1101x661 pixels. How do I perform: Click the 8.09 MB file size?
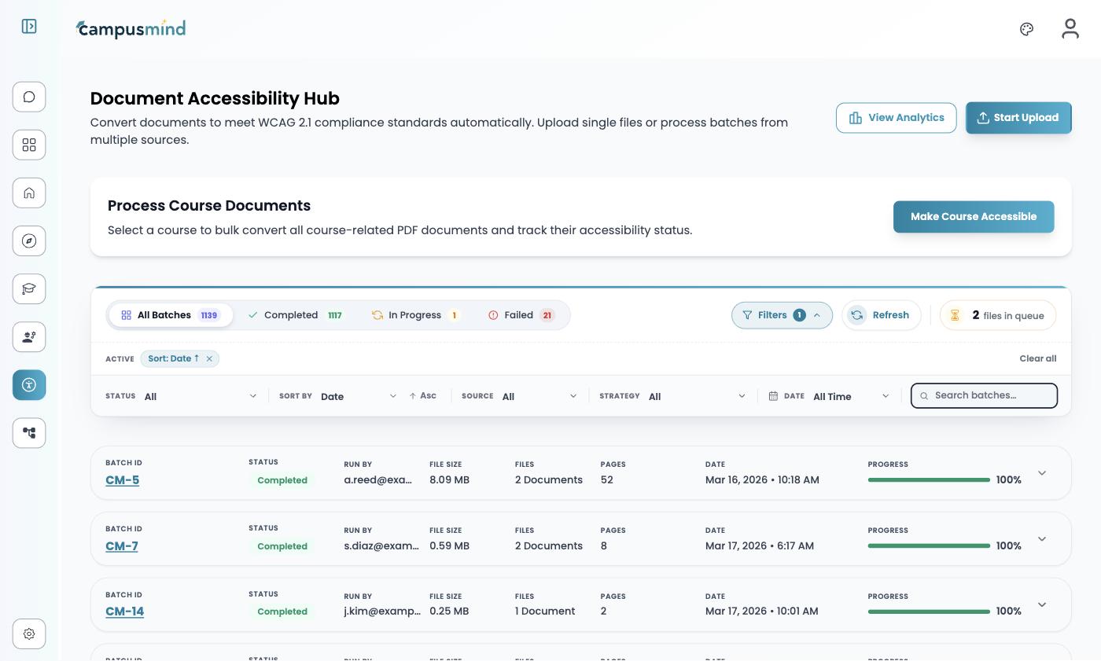(449, 479)
